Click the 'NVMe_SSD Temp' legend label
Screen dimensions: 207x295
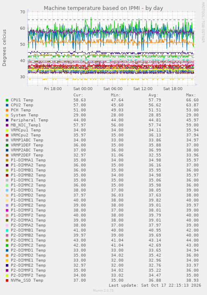pos(27,280)
